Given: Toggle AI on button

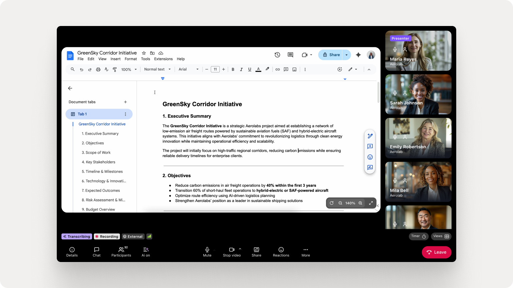Looking at the screenshot, I should click(146, 252).
